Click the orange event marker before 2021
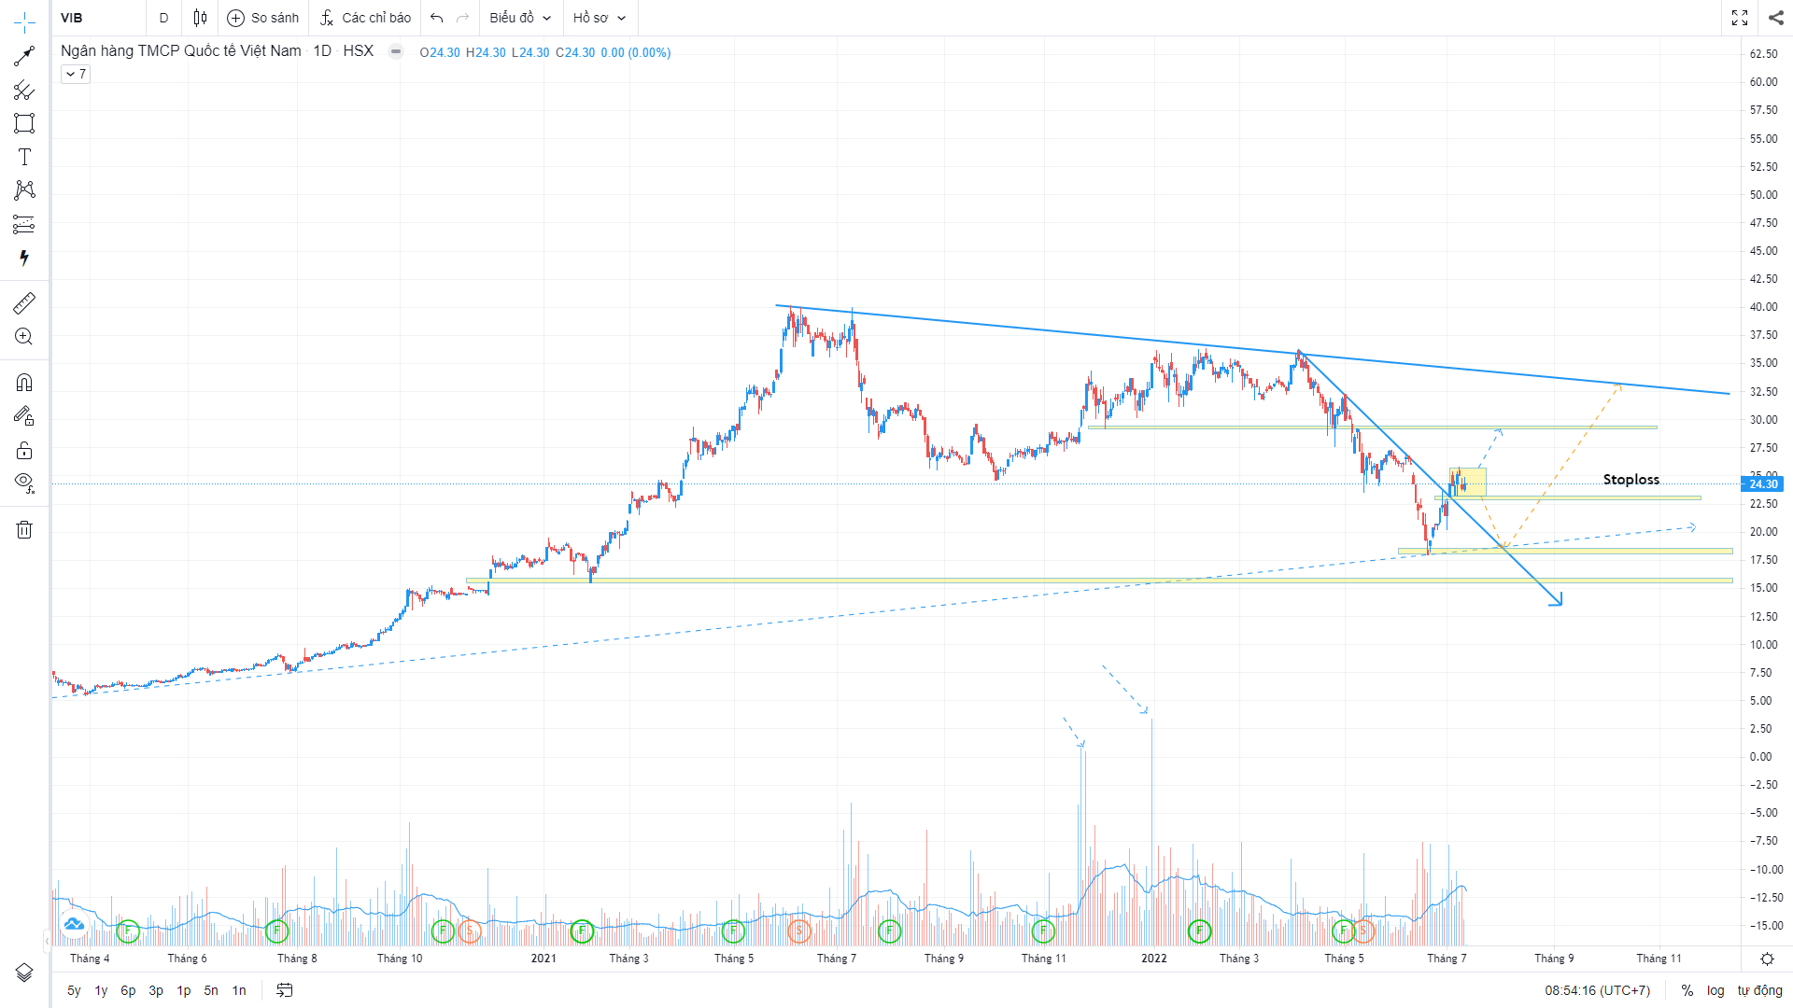The image size is (1793, 1008). [x=470, y=931]
